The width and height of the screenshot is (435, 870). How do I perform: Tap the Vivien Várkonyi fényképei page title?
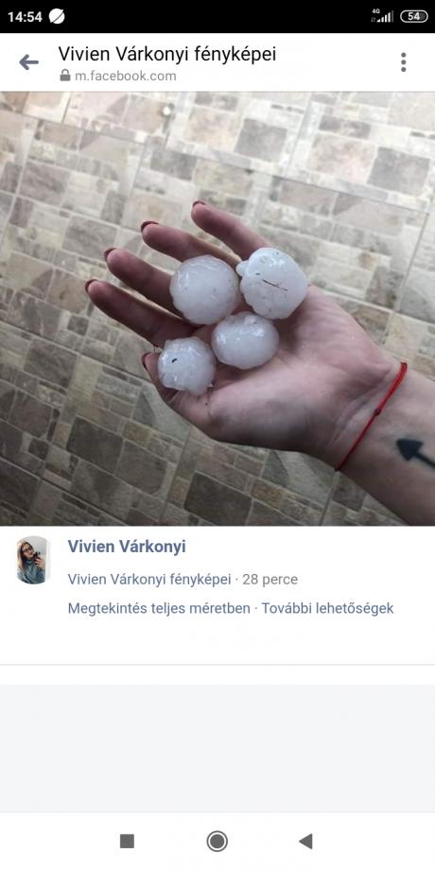167,54
